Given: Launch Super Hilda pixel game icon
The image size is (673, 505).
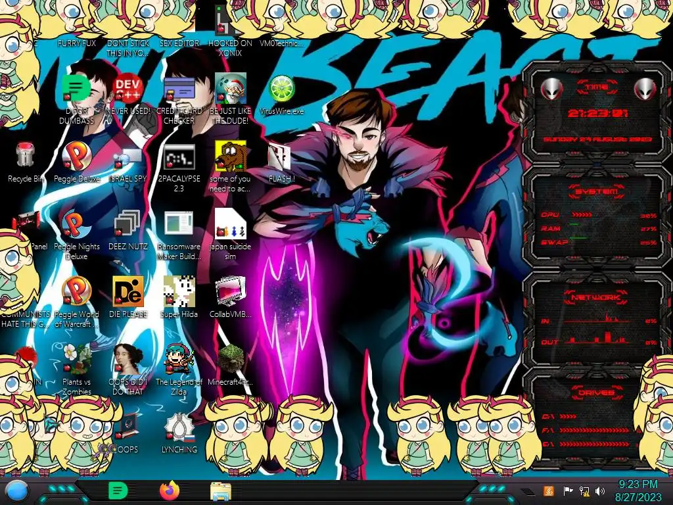Looking at the screenshot, I should coord(179,291).
